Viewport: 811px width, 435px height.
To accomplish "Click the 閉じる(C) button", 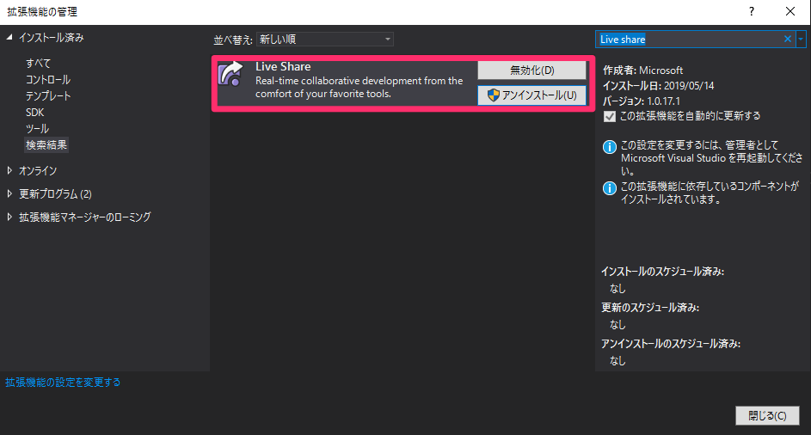I will point(767,416).
